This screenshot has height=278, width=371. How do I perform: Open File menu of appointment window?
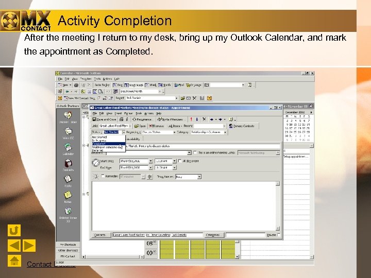(x=95, y=113)
